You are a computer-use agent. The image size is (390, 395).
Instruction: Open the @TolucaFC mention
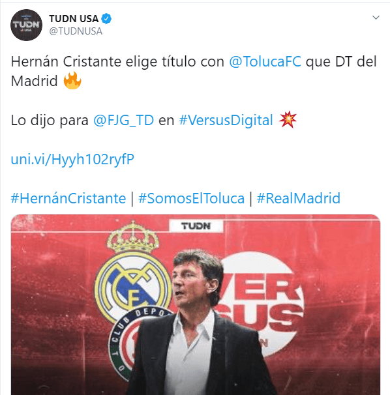(265, 62)
